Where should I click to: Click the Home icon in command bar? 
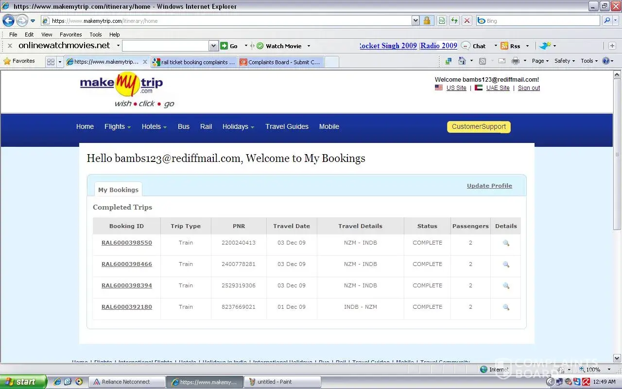462,61
